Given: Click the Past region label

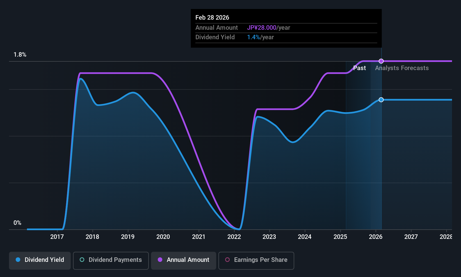Looking at the screenshot, I should [x=359, y=68].
